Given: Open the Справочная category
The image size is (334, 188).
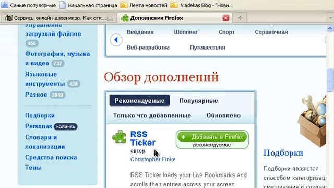Looking at the screenshot, I should 271,32.
